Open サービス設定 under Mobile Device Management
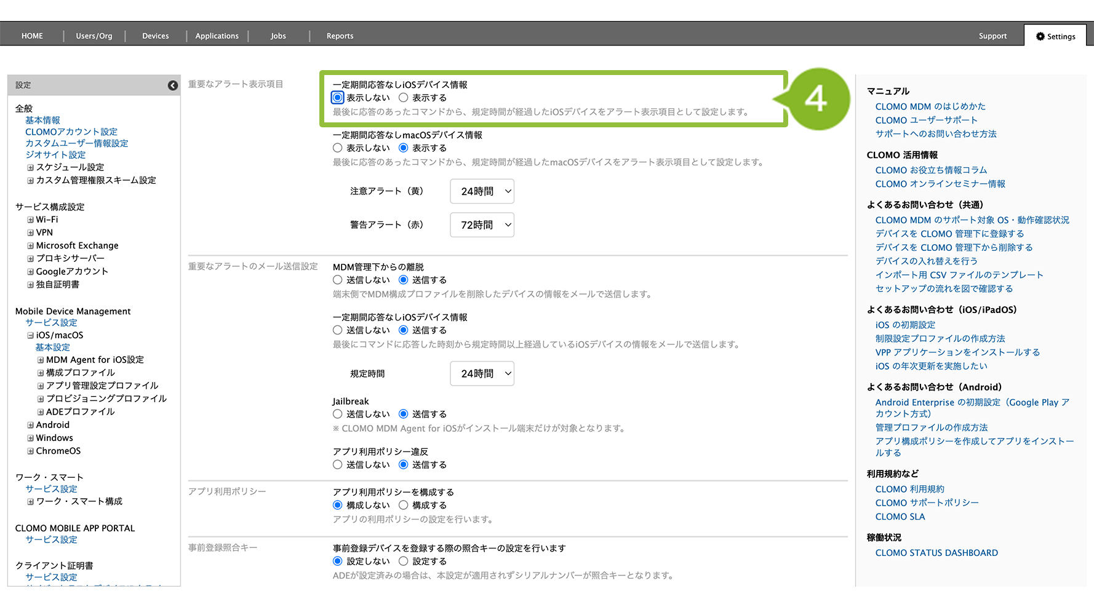The height and width of the screenshot is (615, 1094). (51, 322)
